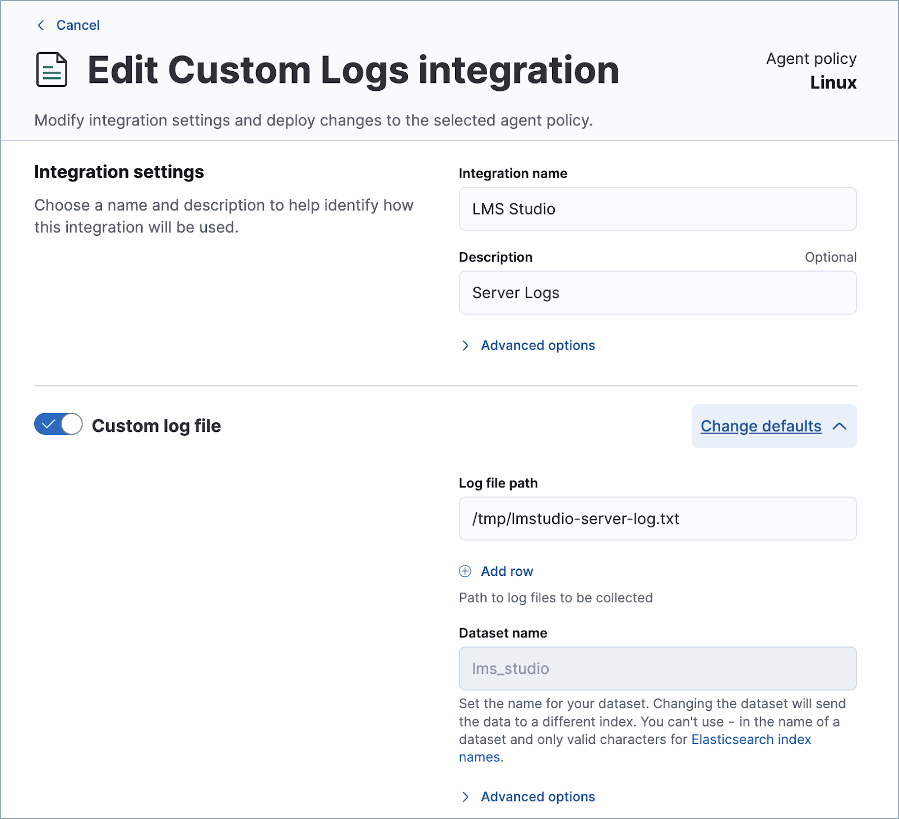Click the back chevron next to Cancel
This screenshot has height=819, width=899.
40,25
